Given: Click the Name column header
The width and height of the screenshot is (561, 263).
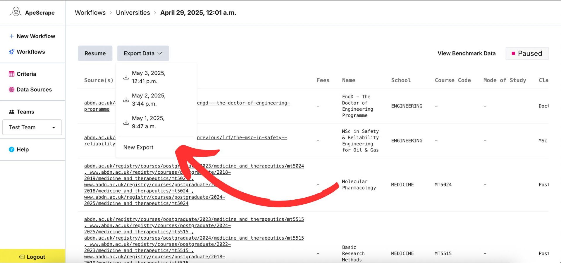Looking at the screenshot, I should point(349,80).
